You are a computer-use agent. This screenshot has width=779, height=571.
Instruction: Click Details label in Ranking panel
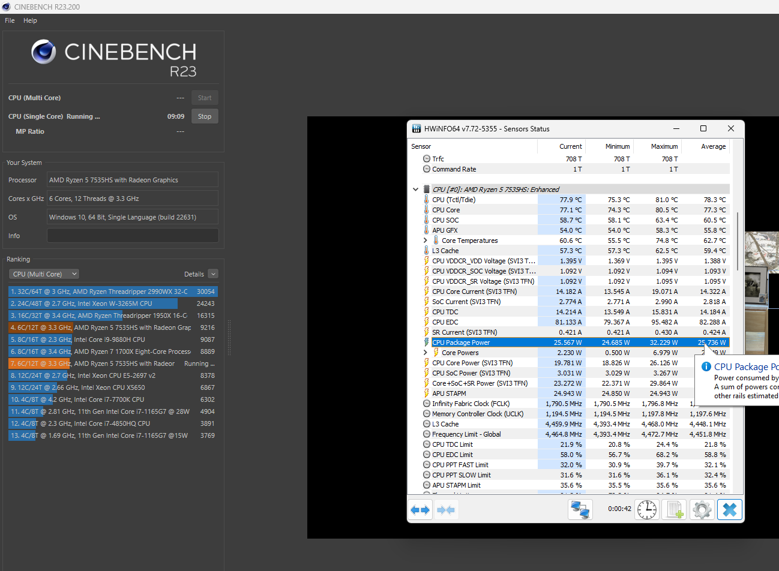(x=194, y=274)
